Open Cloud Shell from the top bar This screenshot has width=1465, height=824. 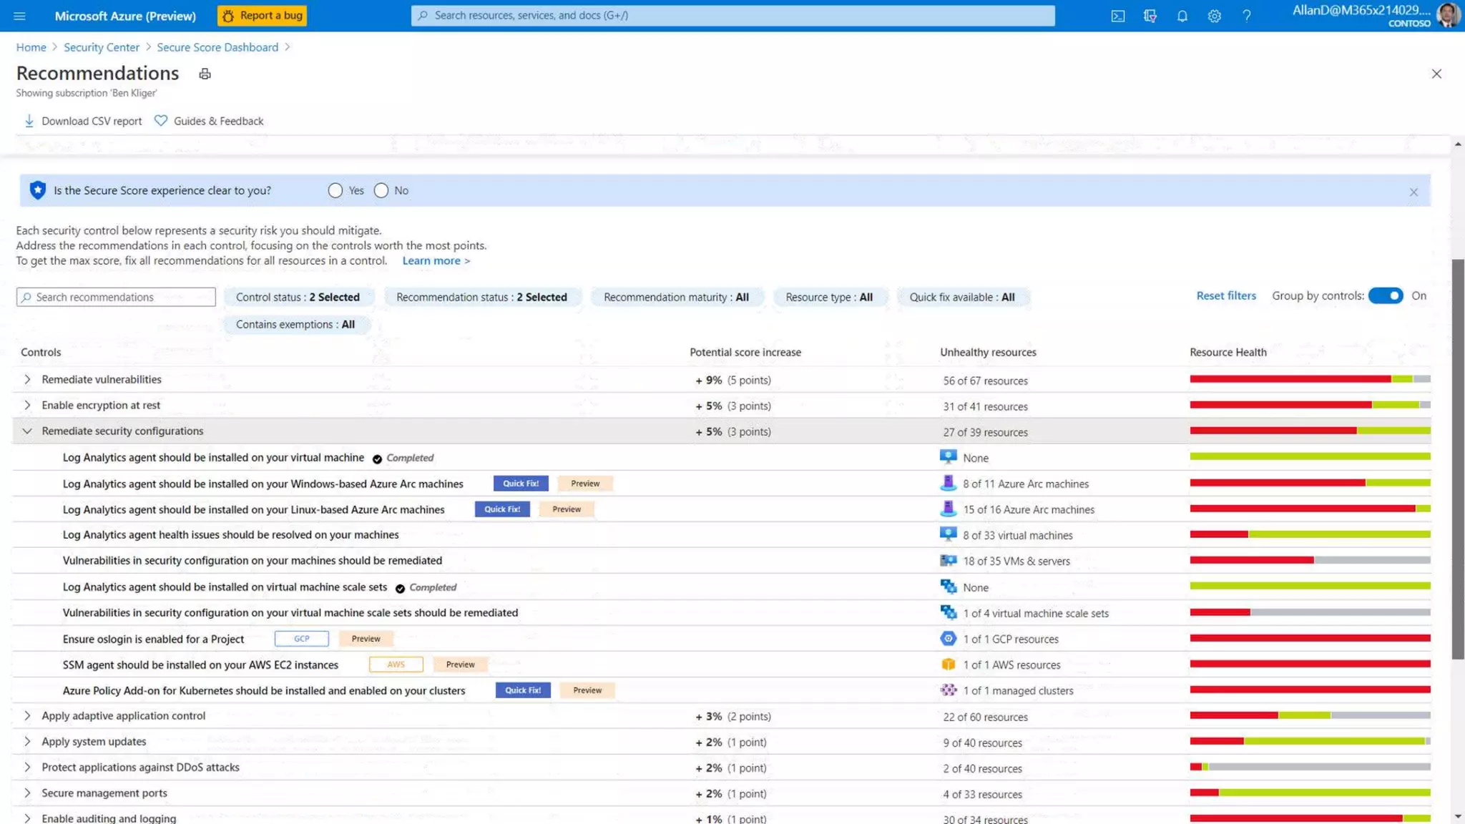coord(1117,16)
